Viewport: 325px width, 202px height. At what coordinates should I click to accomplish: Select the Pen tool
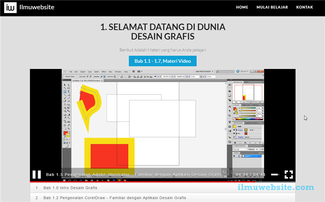tap(65, 91)
